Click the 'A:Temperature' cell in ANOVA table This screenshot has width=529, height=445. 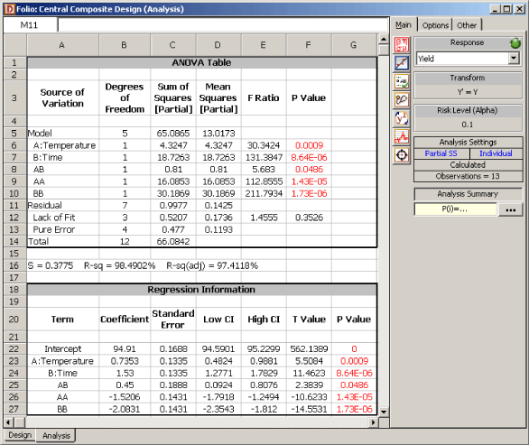(63, 145)
